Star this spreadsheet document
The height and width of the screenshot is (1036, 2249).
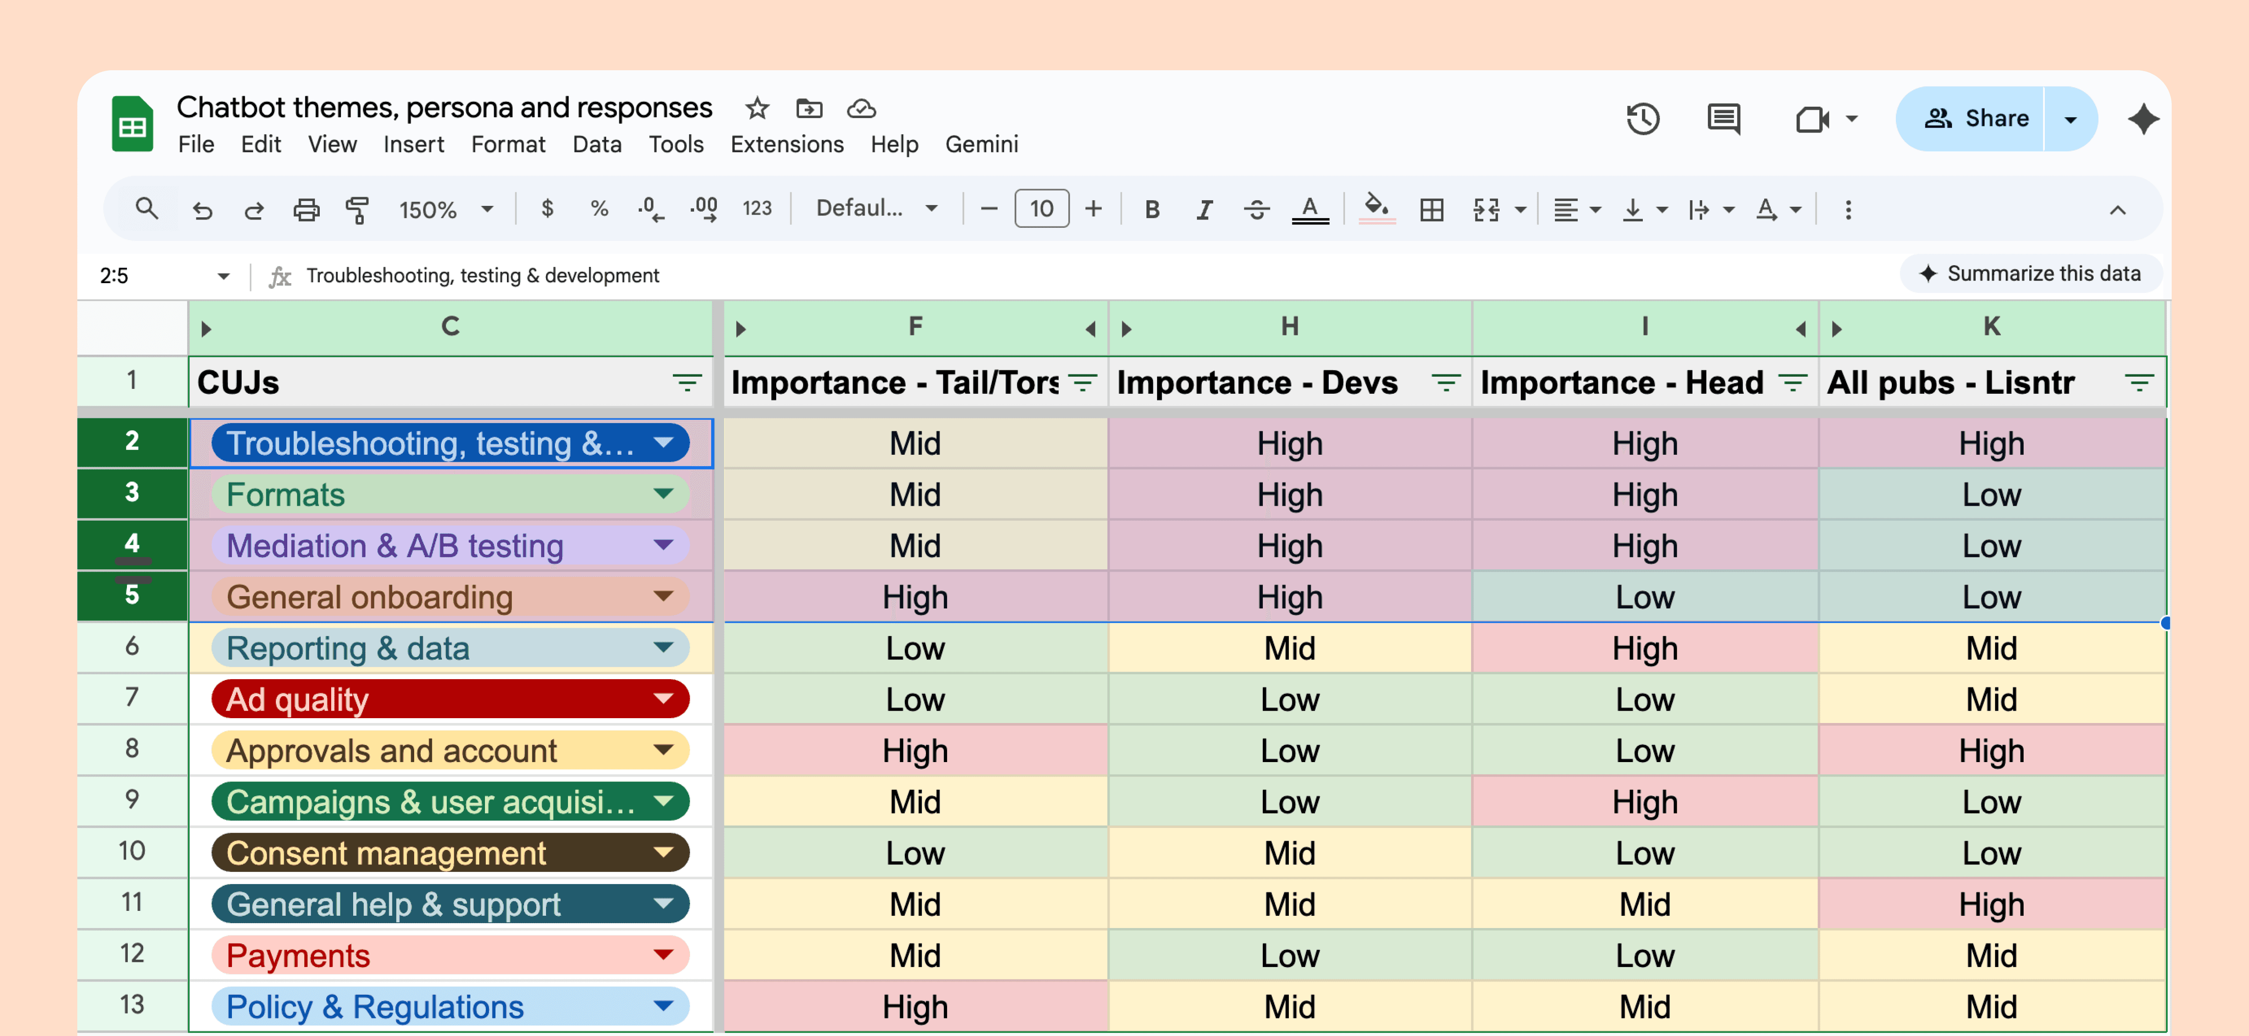click(x=756, y=108)
